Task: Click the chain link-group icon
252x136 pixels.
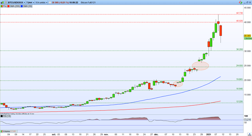Action: pos(6,3)
